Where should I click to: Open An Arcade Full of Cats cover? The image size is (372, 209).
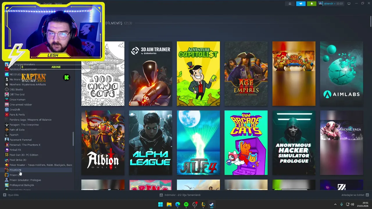pyautogui.click(x=246, y=143)
